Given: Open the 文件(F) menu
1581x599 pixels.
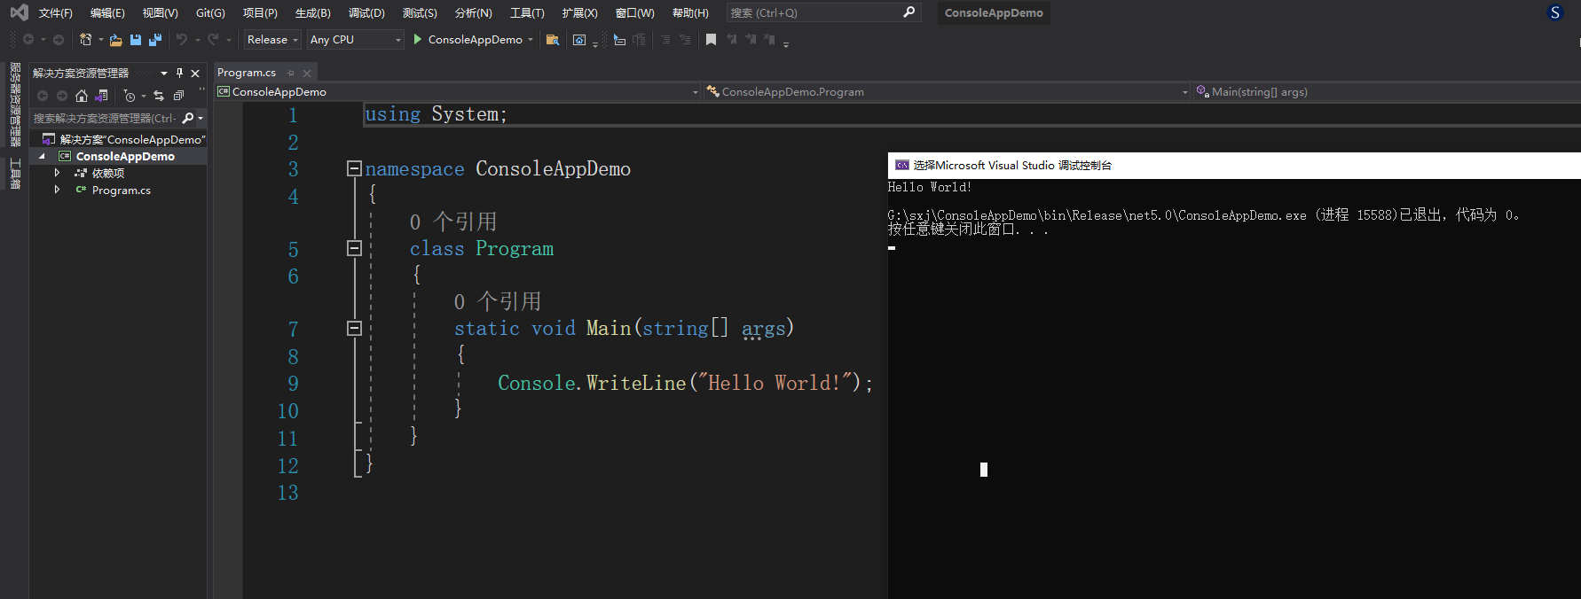Looking at the screenshot, I should 55,12.
